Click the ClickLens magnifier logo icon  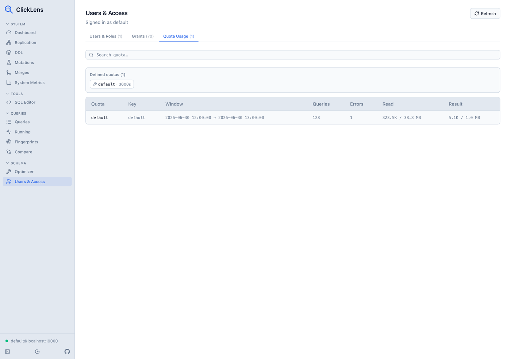9,9
